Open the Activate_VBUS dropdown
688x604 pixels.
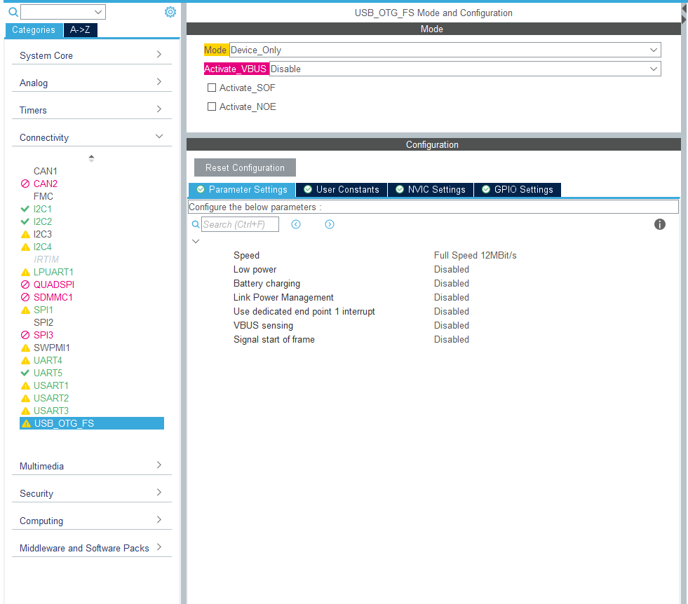click(465, 69)
